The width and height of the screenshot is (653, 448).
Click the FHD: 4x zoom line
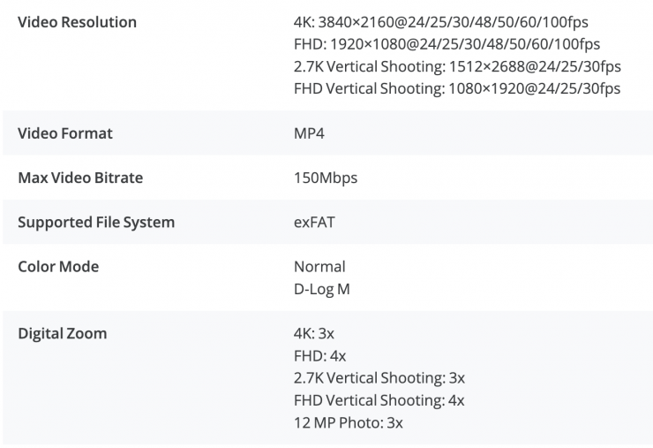(x=319, y=356)
